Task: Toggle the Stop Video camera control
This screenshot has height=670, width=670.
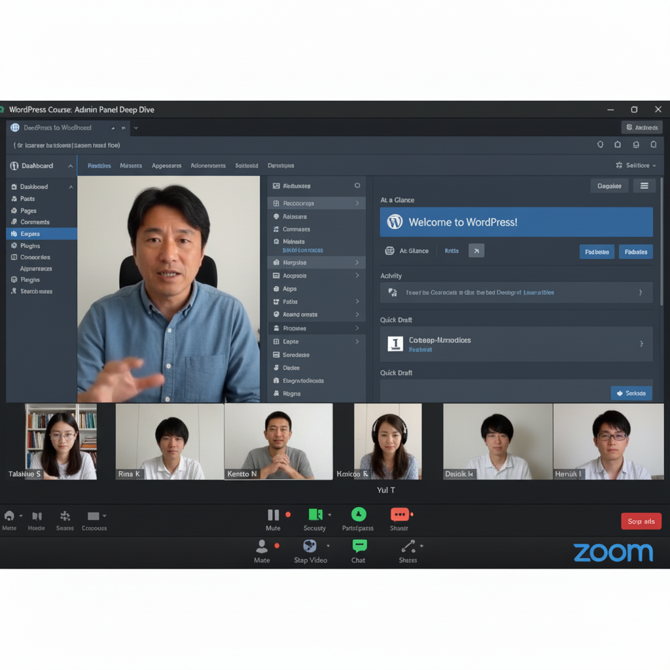Action: 310,546
